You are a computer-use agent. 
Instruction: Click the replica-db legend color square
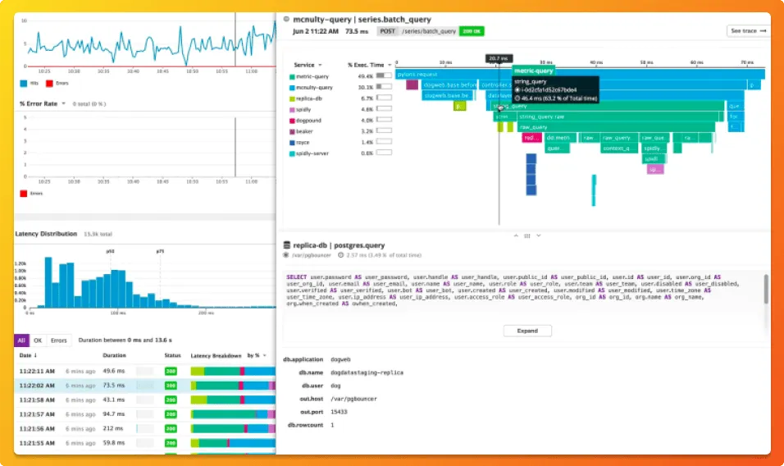292,99
